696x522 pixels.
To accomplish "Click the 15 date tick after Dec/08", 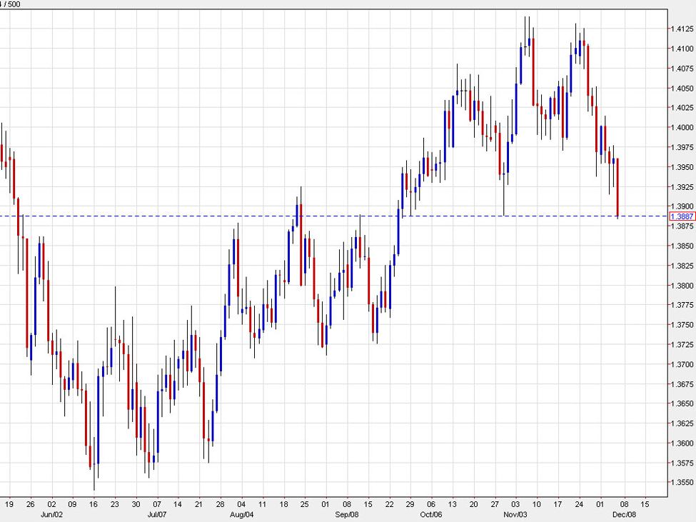I will pyautogui.click(x=646, y=503).
